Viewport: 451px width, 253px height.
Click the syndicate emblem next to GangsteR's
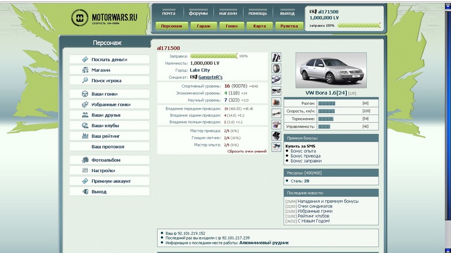pyautogui.click(x=193, y=77)
